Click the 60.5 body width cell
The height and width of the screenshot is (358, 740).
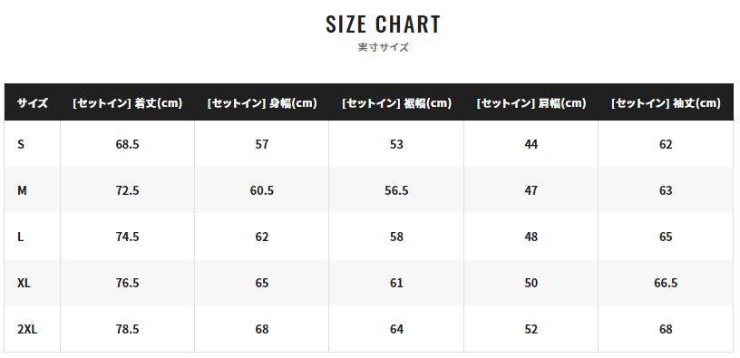[x=262, y=190]
